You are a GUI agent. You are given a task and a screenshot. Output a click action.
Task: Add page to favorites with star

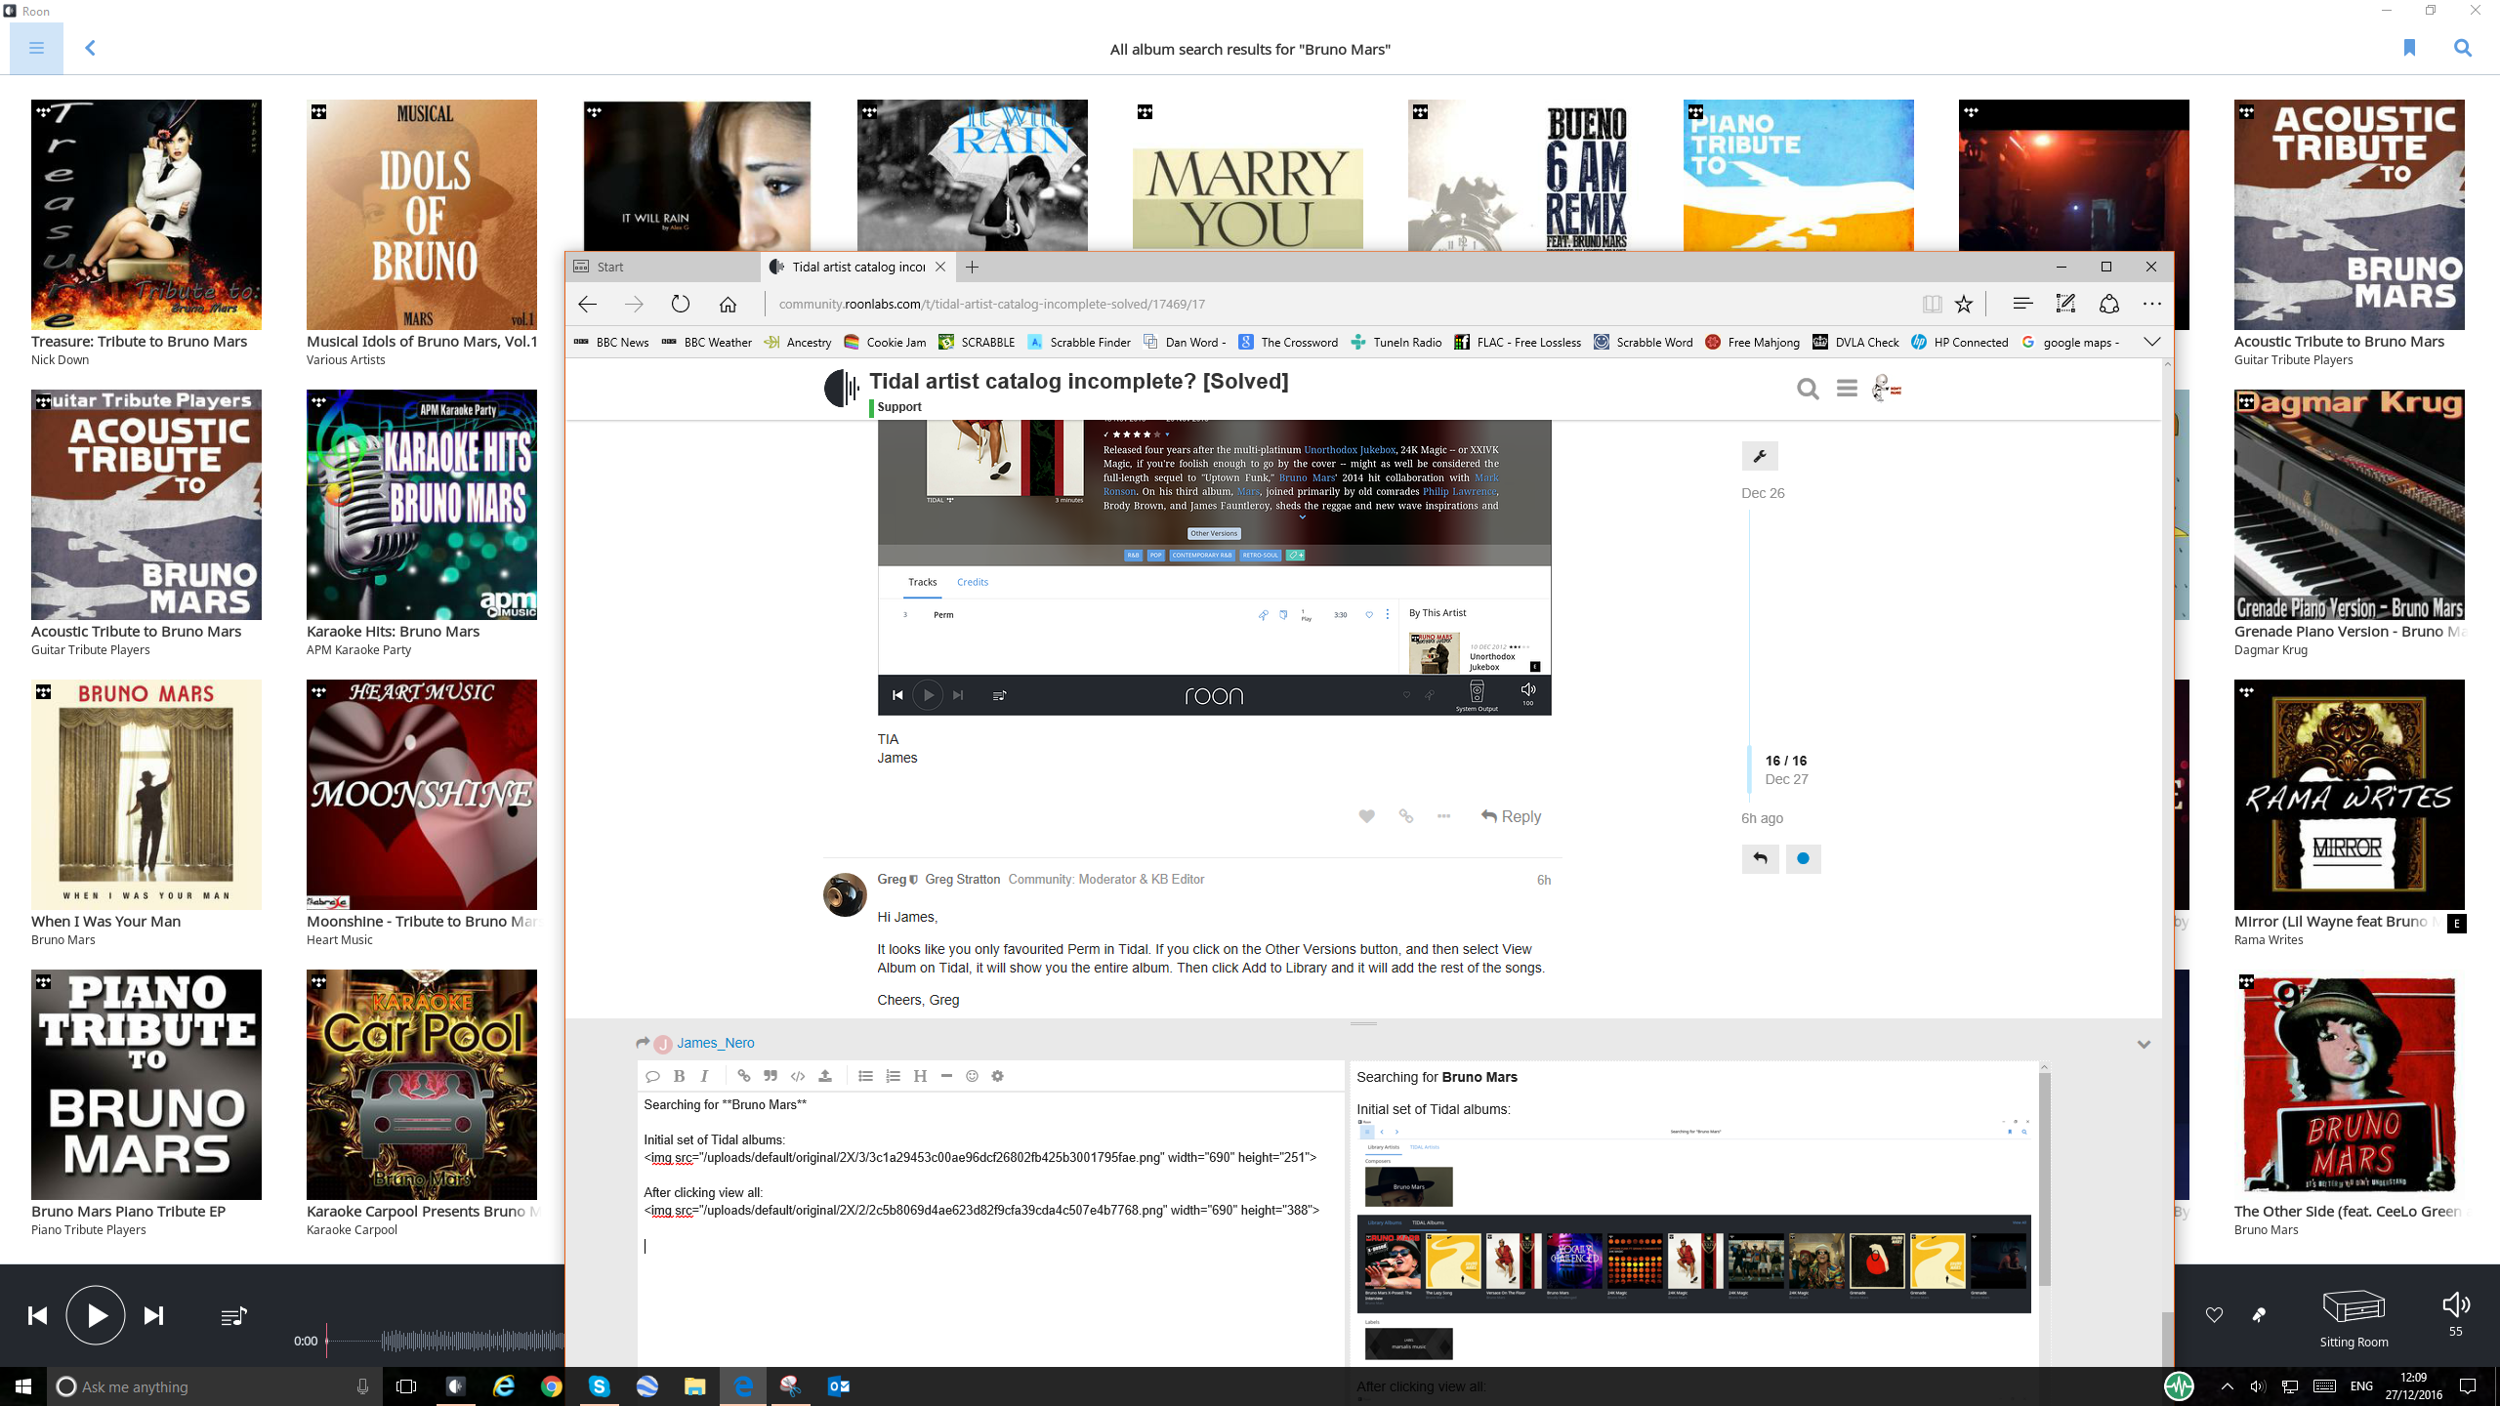1964,304
